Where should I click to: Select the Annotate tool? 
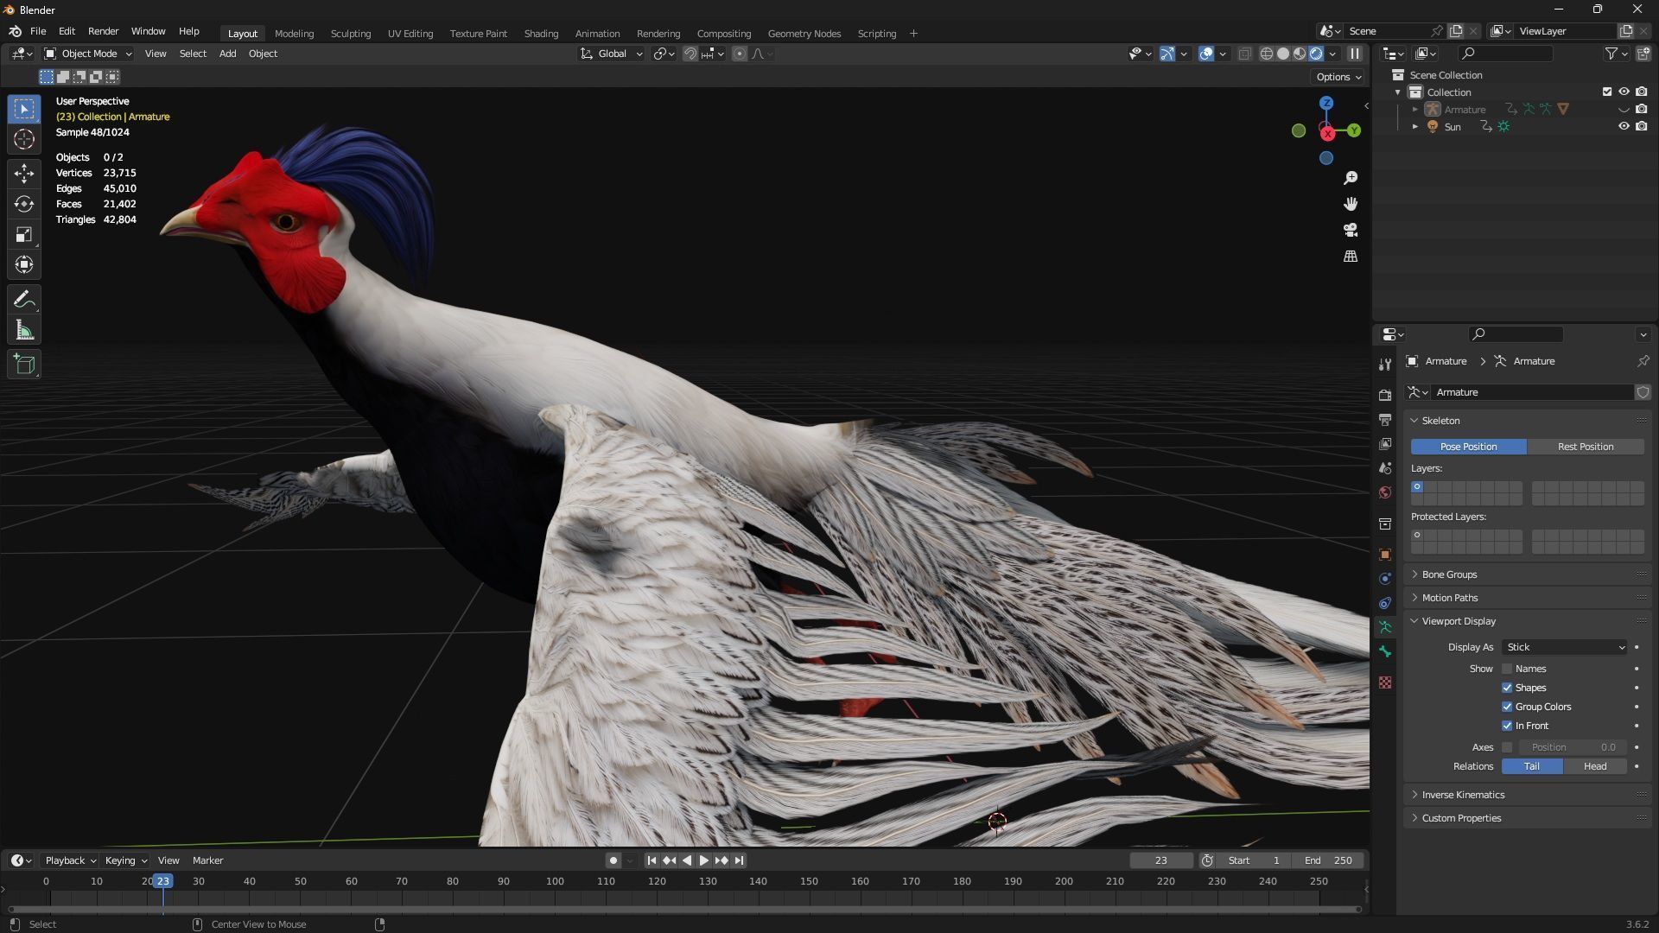pyautogui.click(x=24, y=300)
